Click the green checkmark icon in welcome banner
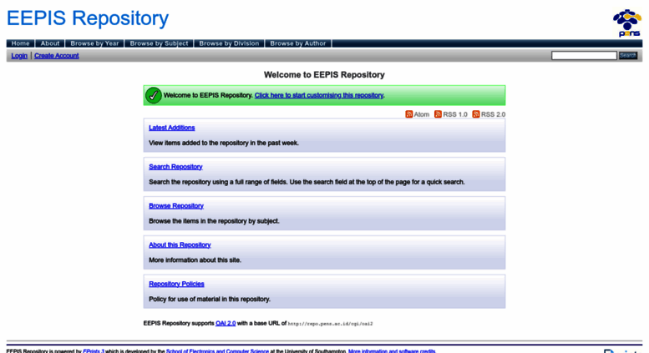 pos(154,95)
